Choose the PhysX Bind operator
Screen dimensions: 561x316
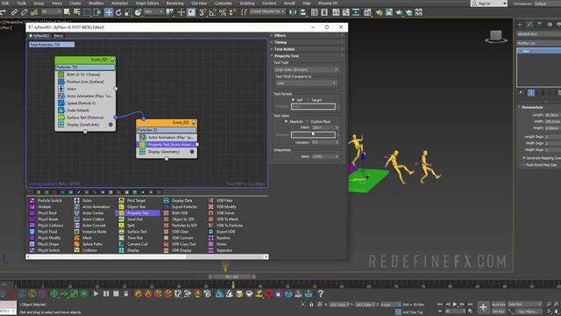[x=46, y=212]
